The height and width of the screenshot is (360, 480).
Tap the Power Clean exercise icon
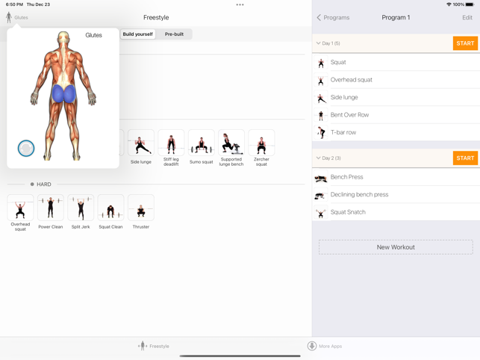[51, 208]
